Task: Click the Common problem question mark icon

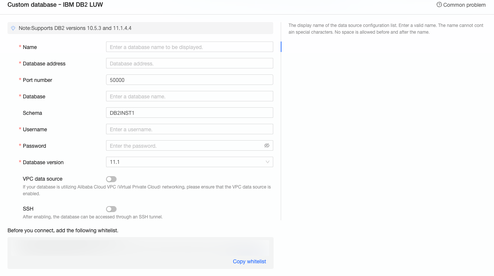Action: point(439,5)
